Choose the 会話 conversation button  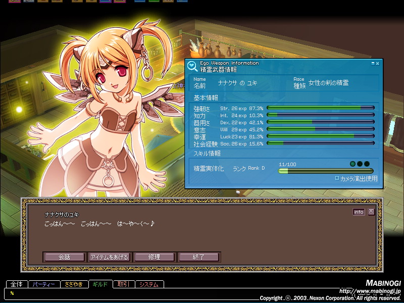click(x=65, y=257)
